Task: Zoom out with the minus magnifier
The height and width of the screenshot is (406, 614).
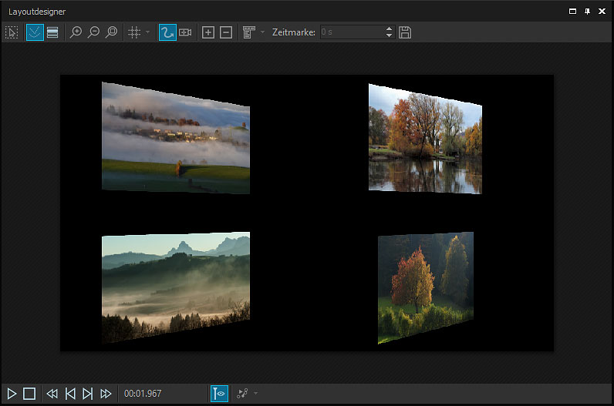Action: tap(93, 32)
